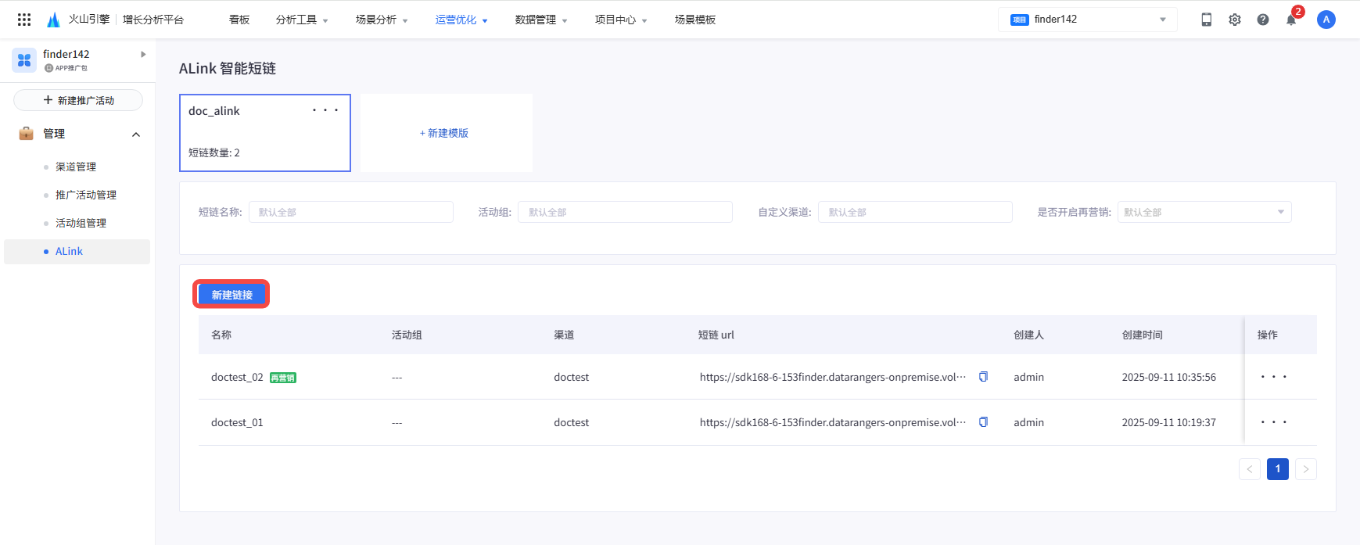
Task: Open settings gear icon in top bar
Action: 1234,20
